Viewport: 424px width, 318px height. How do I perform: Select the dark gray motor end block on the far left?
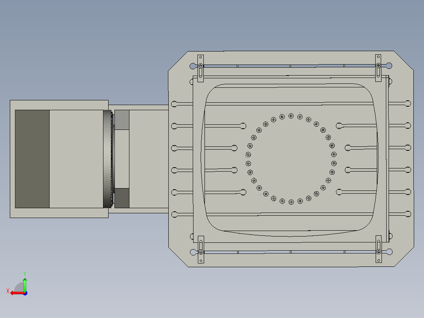click(x=32, y=159)
